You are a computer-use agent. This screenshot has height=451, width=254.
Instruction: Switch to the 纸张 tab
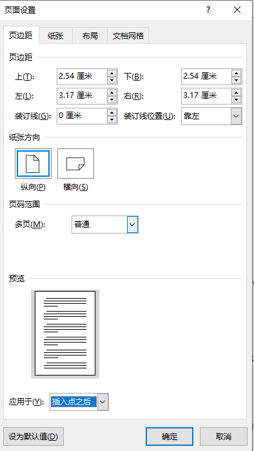point(55,36)
